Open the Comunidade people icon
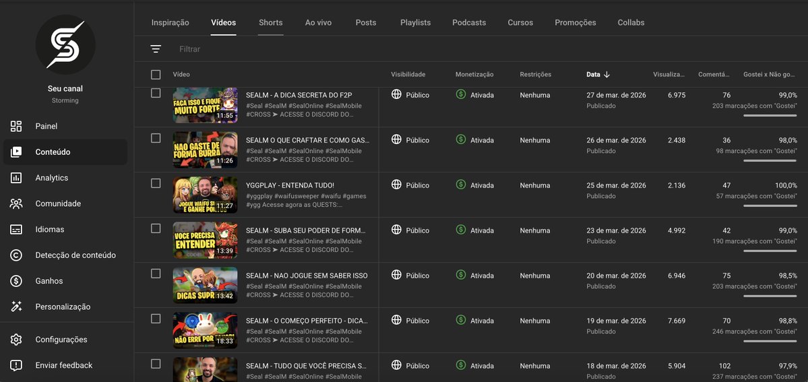Viewport: 808px width, 382px height. point(16,203)
